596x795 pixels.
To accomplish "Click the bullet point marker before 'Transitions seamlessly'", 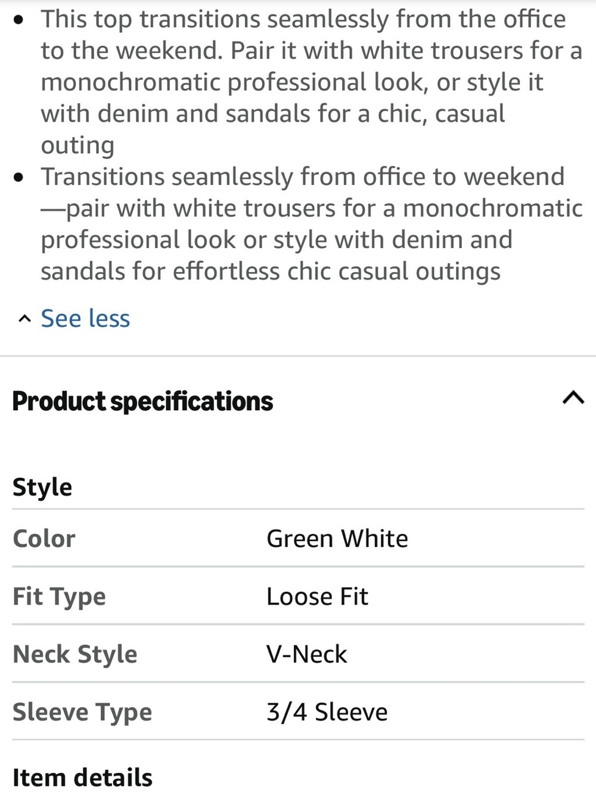I will tap(20, 177).
